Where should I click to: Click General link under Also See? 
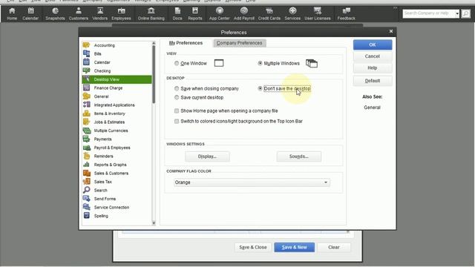coord(372,108)
